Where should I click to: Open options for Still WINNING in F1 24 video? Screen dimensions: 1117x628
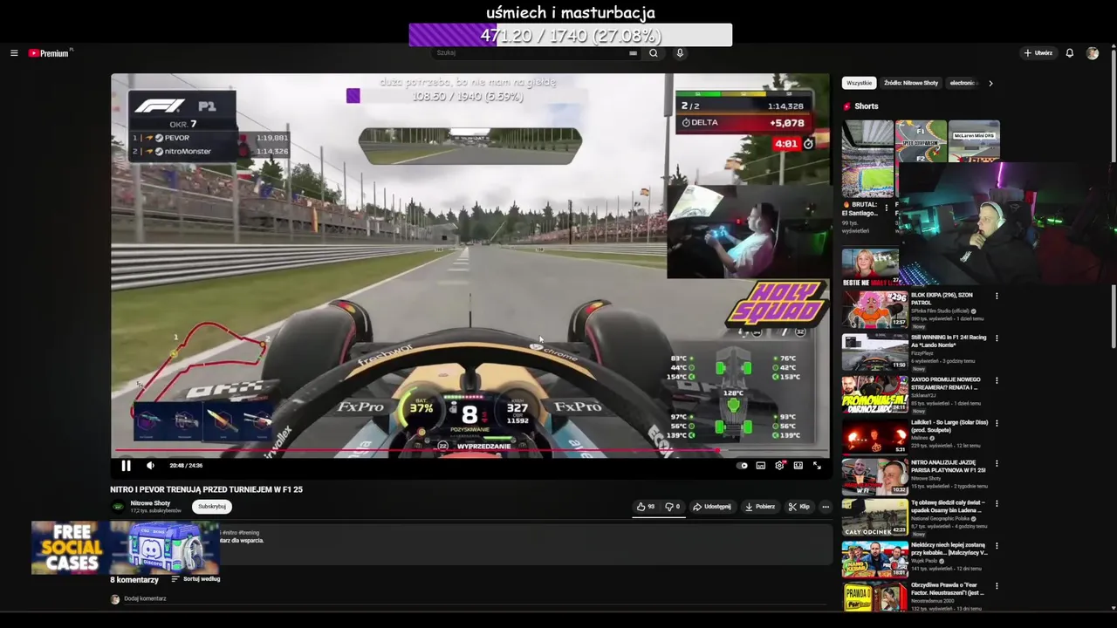pos(997,338)
